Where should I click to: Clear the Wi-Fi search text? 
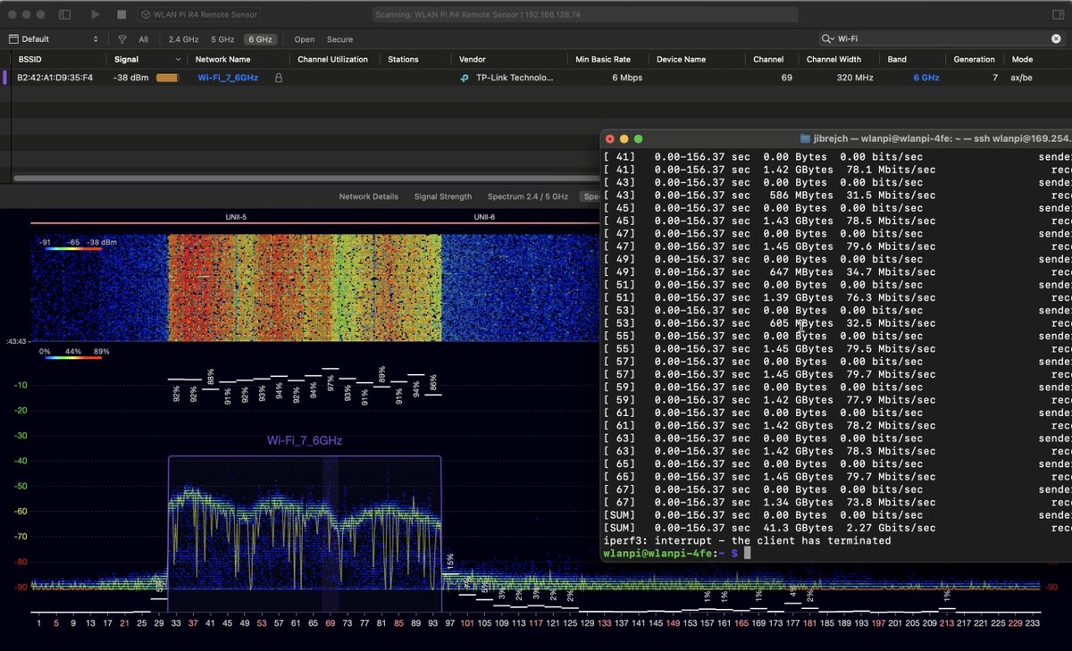(1056, 39)
